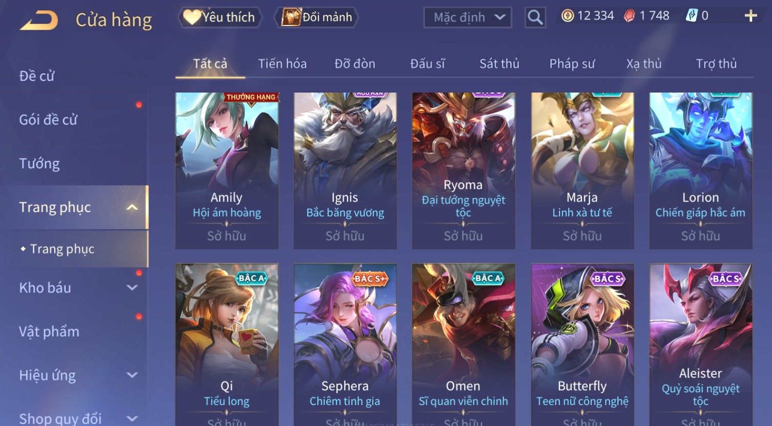Select the Pháp sư tab
This screenshot has height=426, width=772.
(x=572, y=64)
